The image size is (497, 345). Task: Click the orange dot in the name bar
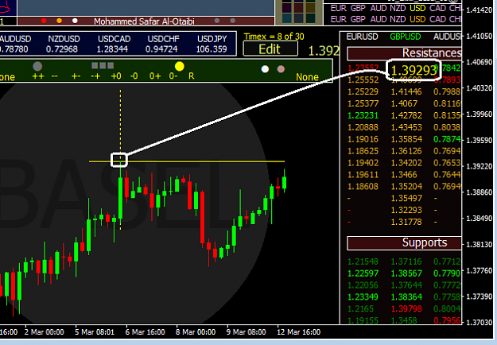(59, 21)
